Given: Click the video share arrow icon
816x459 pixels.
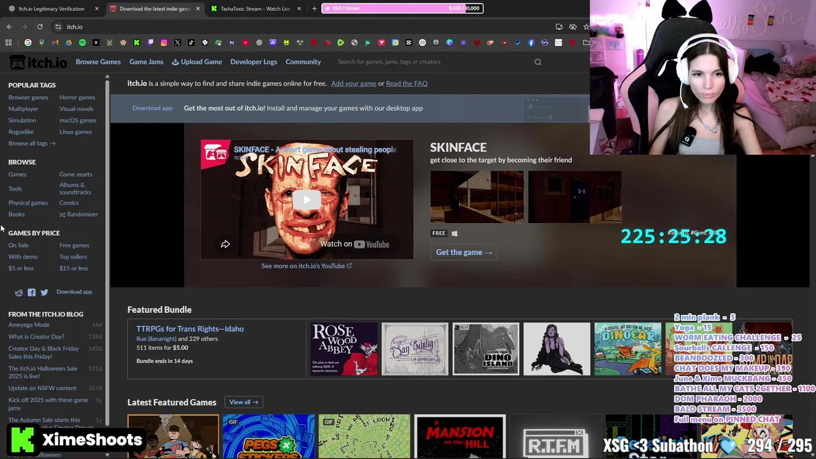Looking at the screenshot, I should pyautogui.click(x=225, y=244).
